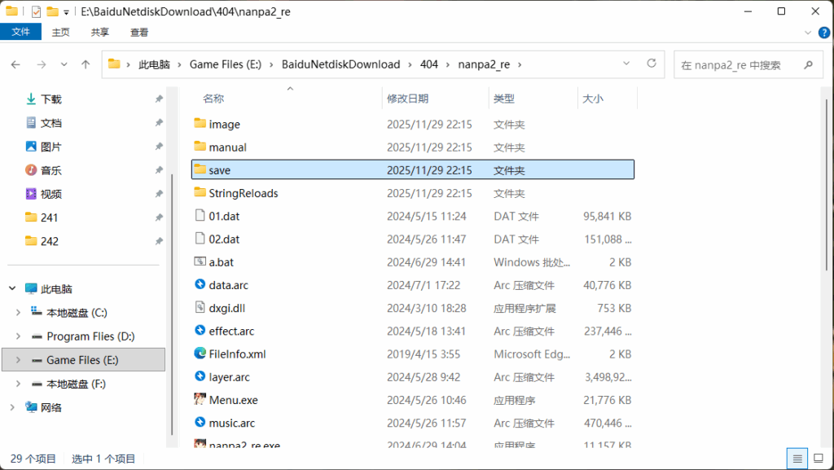Click 404 in the address breadcrumb

click(x=428, y=64)
